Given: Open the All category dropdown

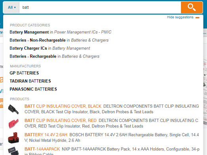Looking at the screenshot, I should pos(11,7).
